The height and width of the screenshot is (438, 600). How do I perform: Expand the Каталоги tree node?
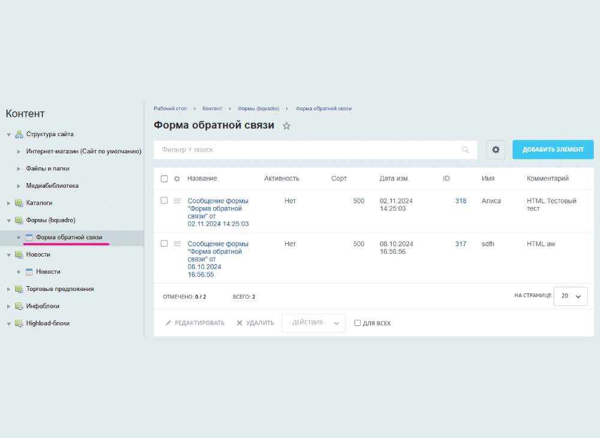click(x=9, y=203)
